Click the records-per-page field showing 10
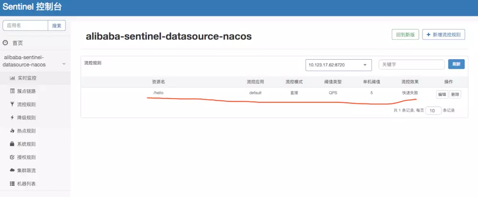 433,111
